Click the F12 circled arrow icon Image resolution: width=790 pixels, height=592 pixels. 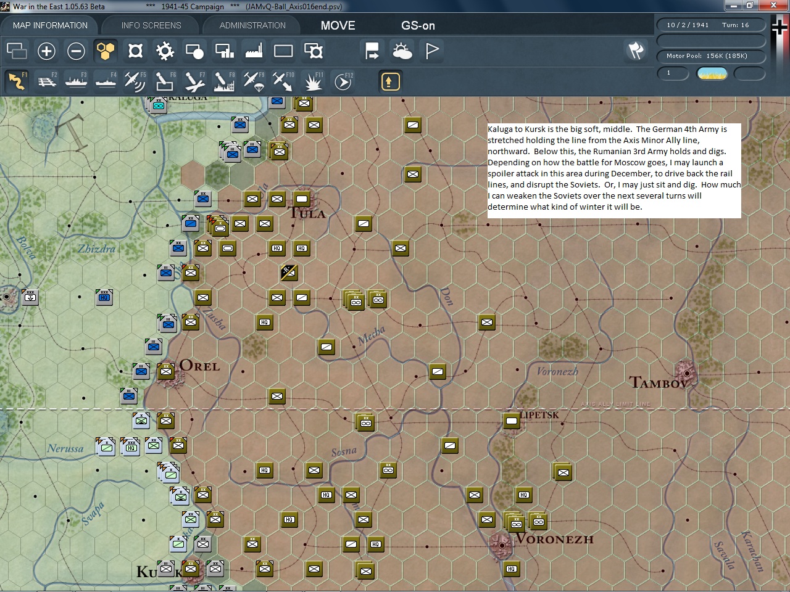(x=343, y=81)
